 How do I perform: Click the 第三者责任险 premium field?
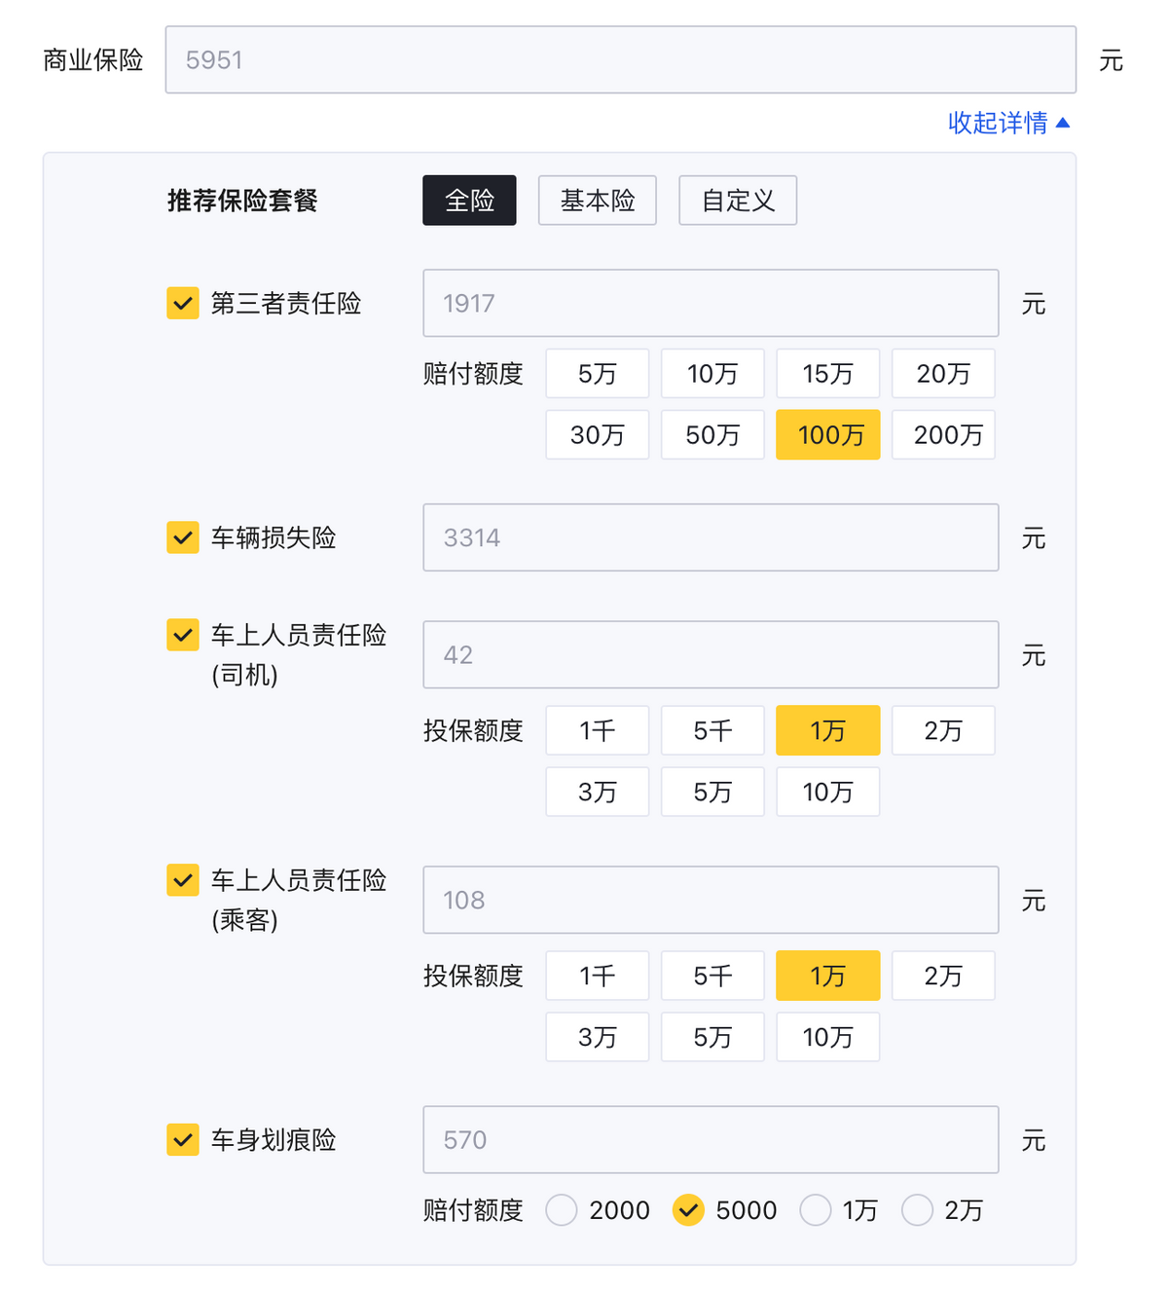click(711, 304)
